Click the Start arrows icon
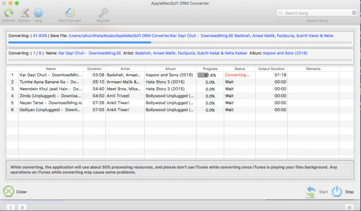 tap(311, 192)
